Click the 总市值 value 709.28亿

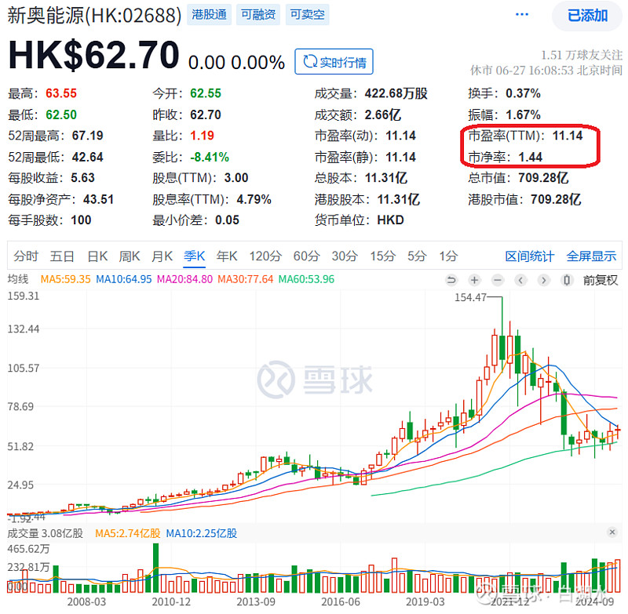[543, 177]
